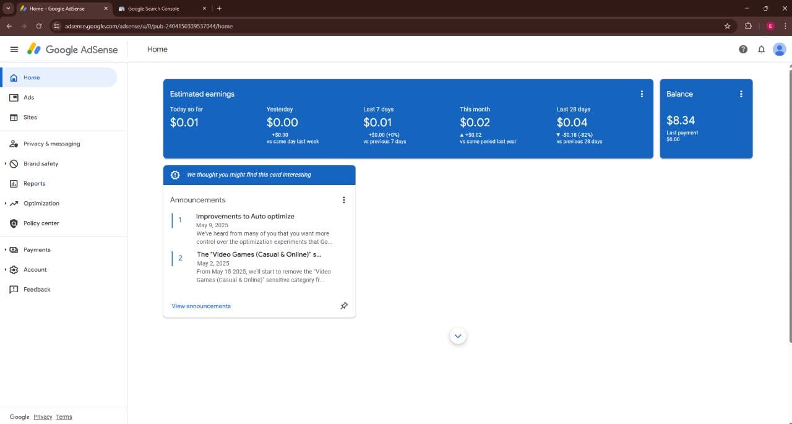Click the Google footer link
The width and height of the screenshot is (792, 424).
click(19, 417)
